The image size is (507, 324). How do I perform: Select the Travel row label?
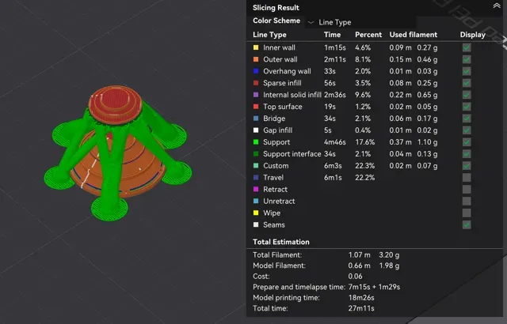pyautogui.click(x=273, y=178)
